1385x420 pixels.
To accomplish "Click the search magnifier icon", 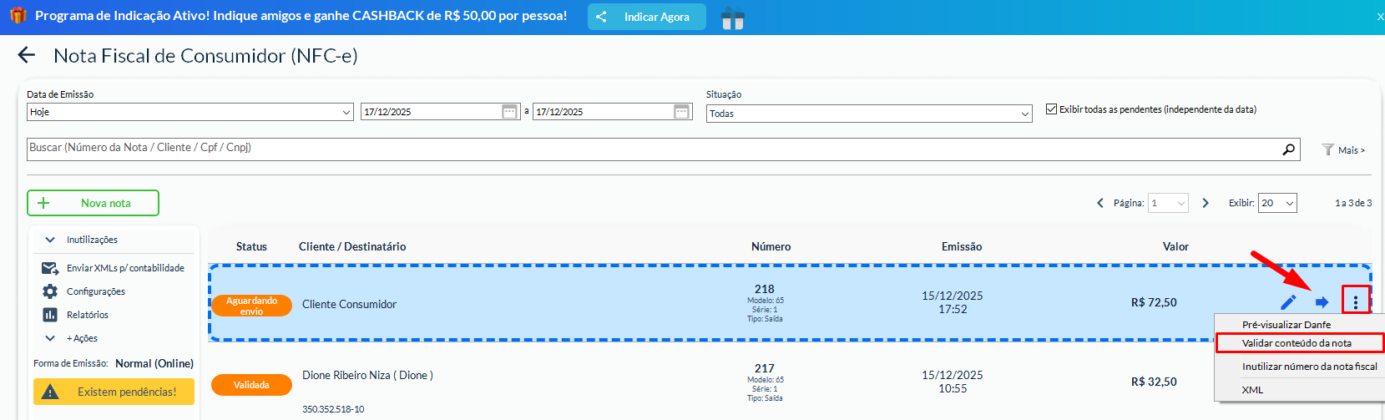I will click(1289, 149).
